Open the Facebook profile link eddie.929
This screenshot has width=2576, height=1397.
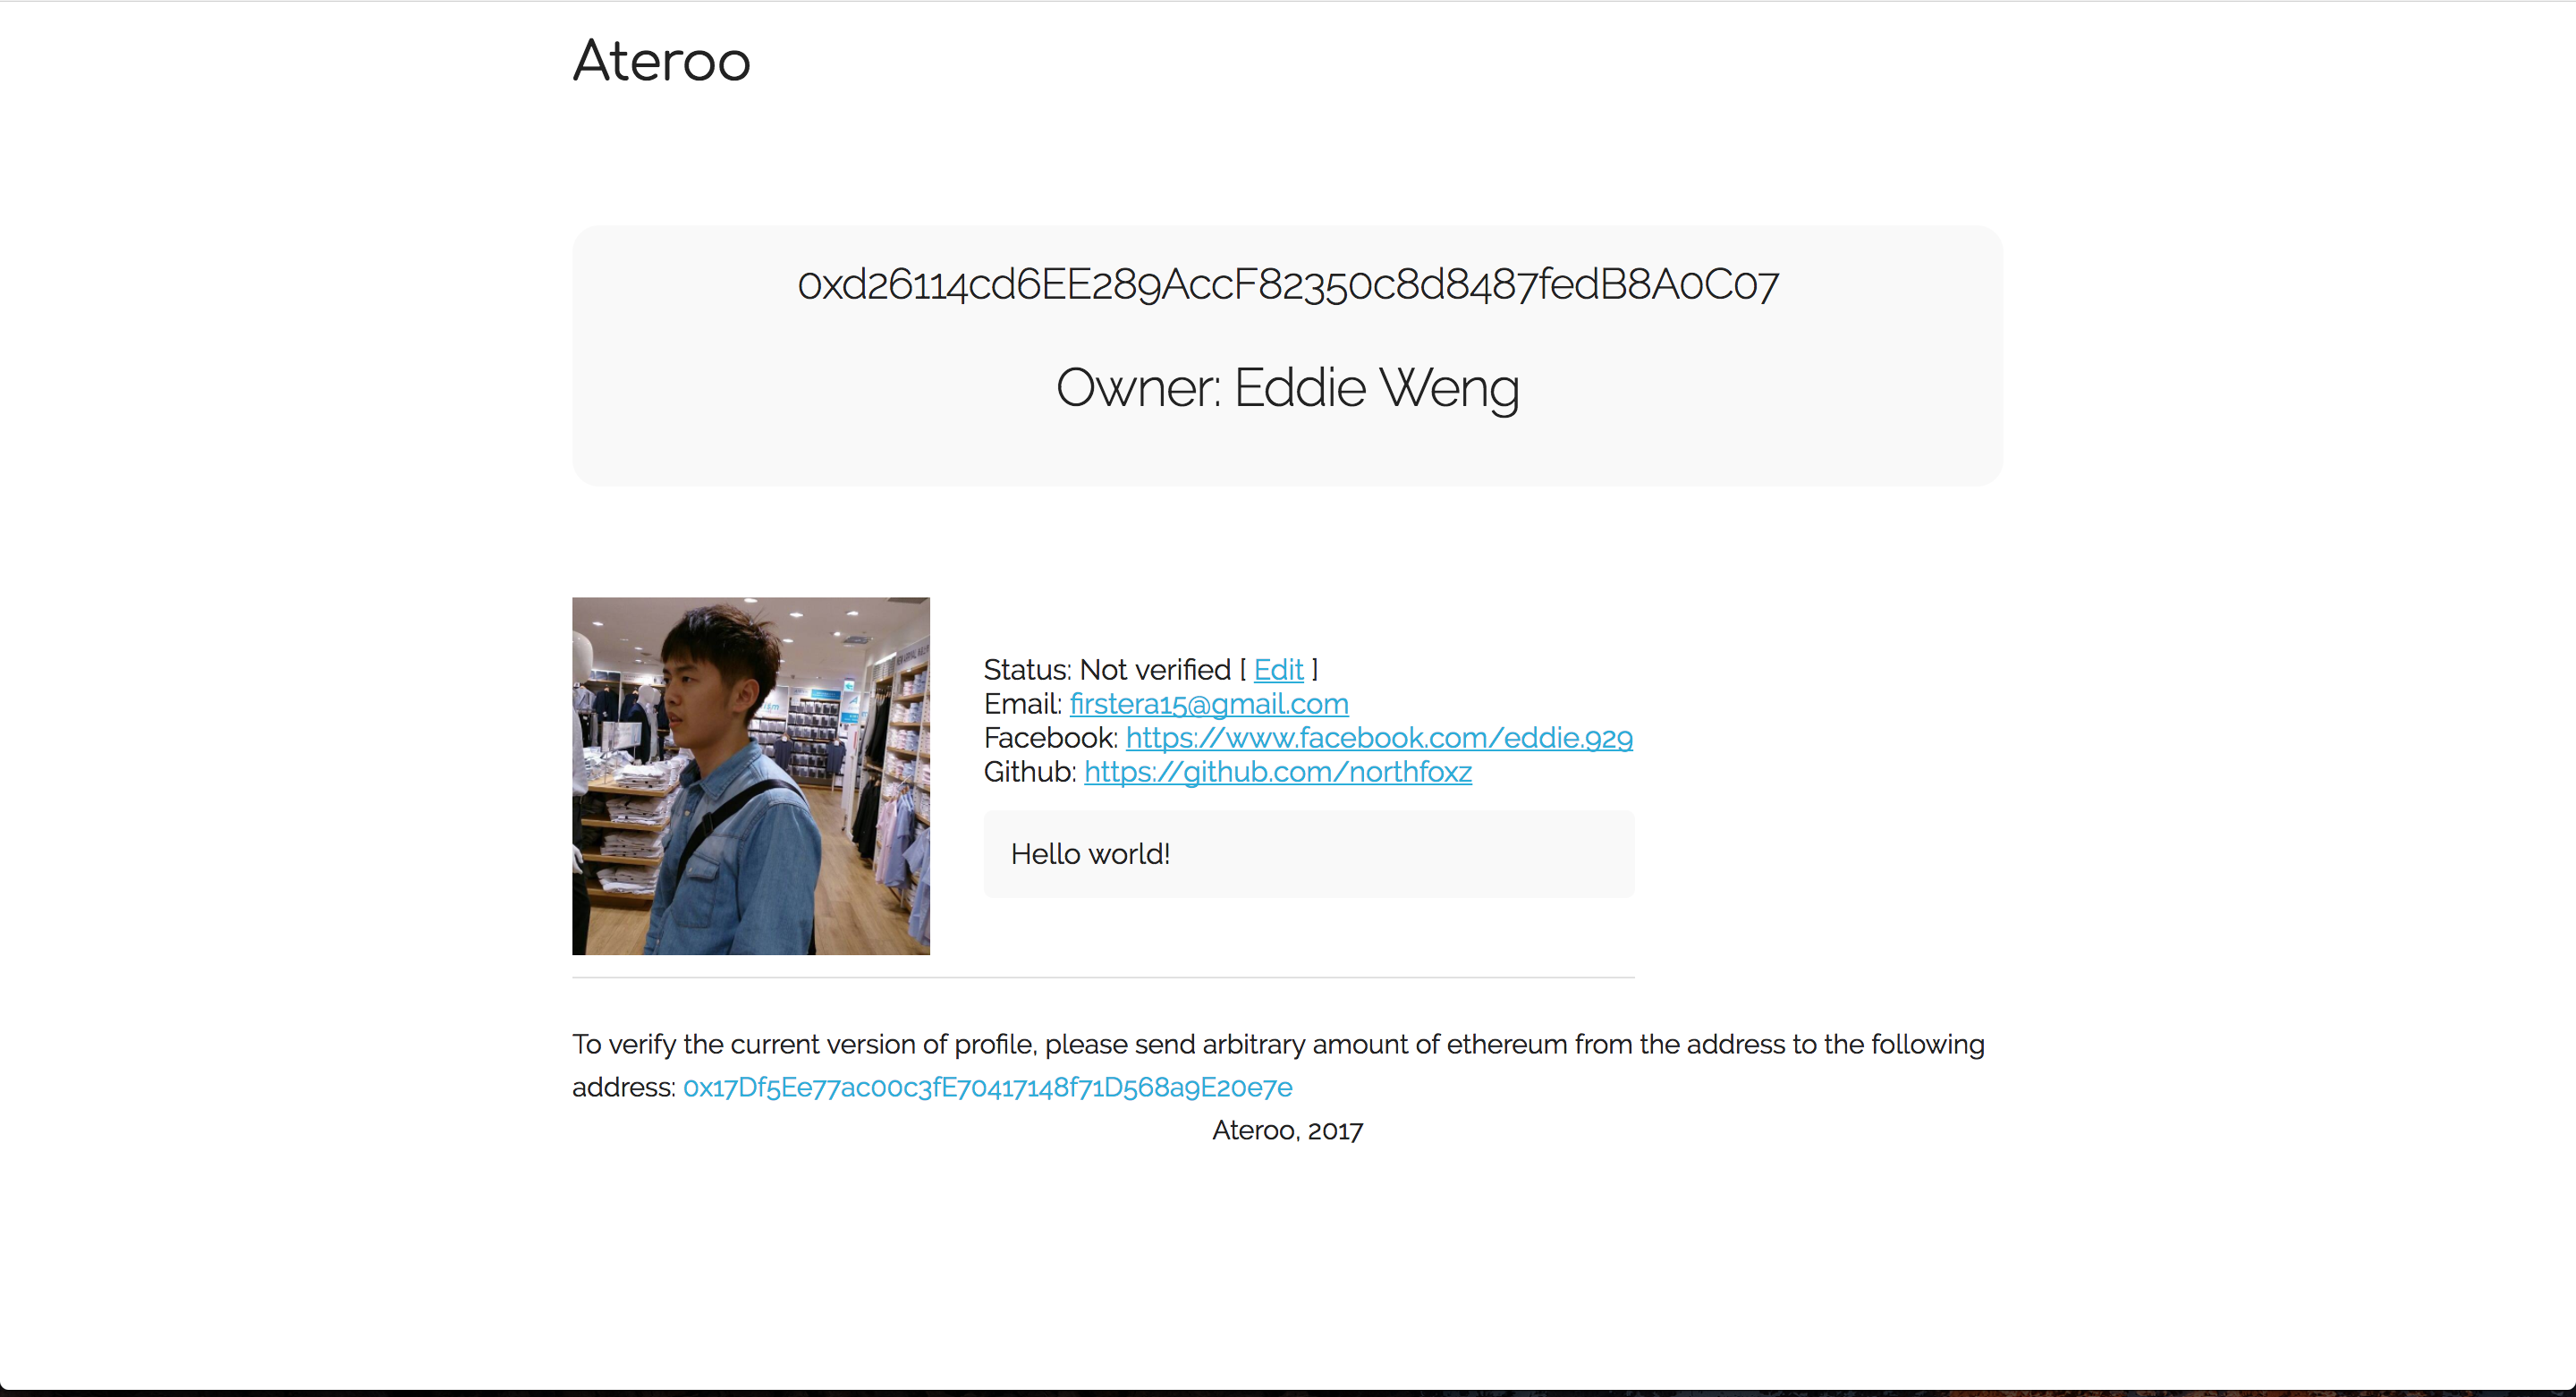[1380, 738]
